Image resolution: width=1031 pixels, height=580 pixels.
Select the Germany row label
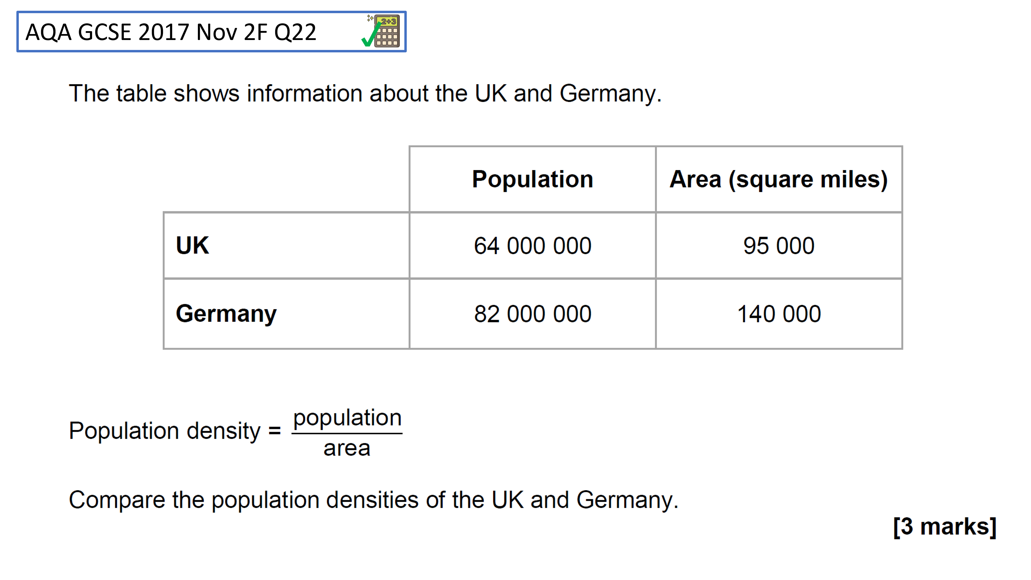[x=226, y=313]
